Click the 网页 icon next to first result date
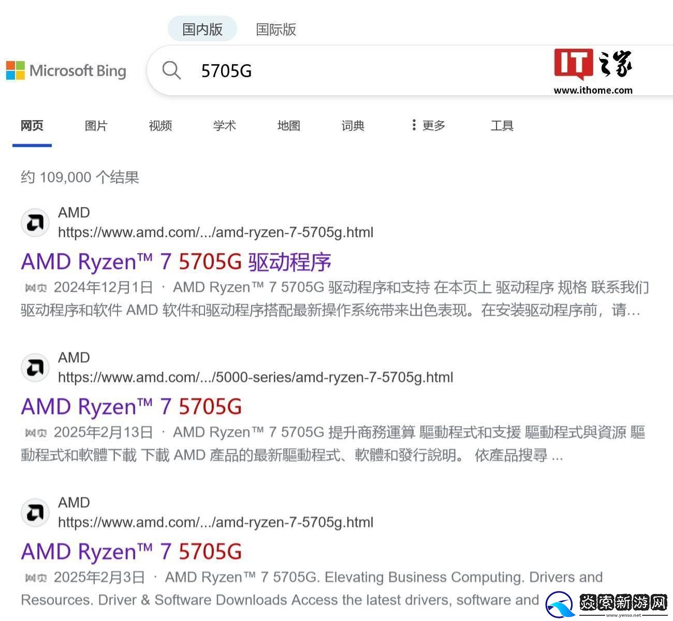673x621 pixels. pyautogui.click(x=34, y=288)
